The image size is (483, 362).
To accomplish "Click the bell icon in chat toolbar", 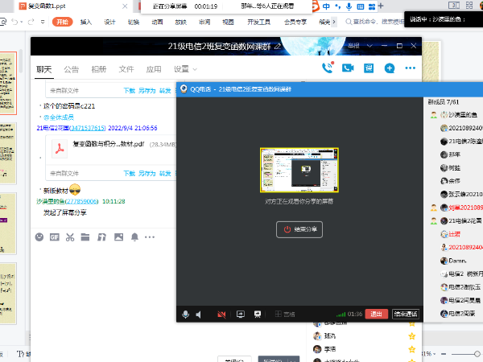I will [x=134, y=237].
